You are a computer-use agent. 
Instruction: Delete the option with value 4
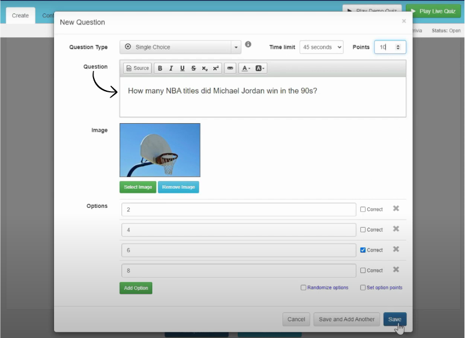tap(396, 229)
